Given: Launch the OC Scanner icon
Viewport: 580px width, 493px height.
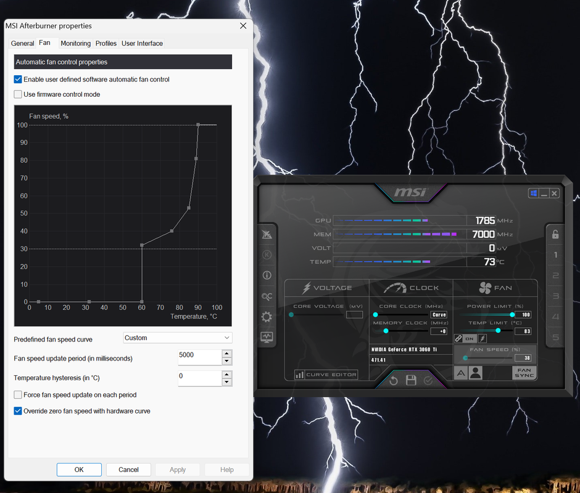Looking at the screenshot, I should click(x=267, y=296).
